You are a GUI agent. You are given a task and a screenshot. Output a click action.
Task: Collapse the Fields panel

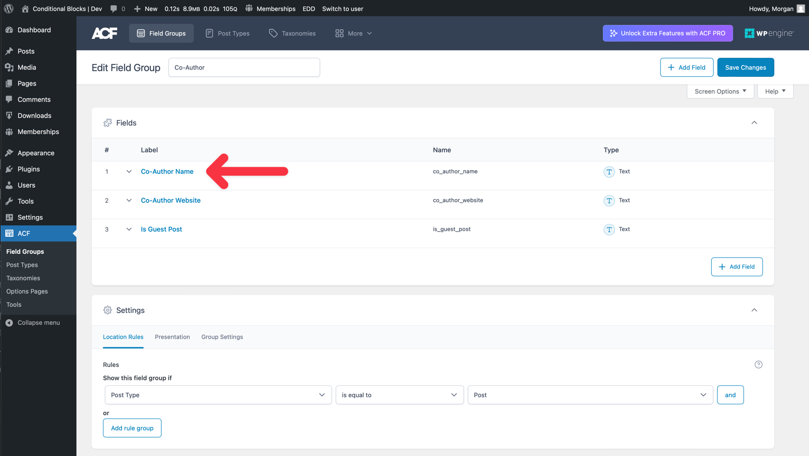pyautogui.click(x=754, y=123)
